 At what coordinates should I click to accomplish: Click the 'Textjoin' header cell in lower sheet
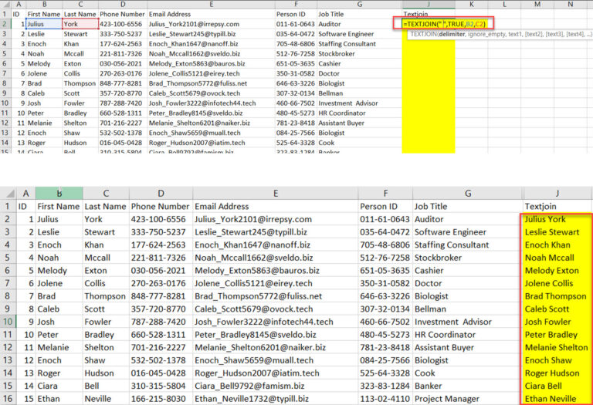[x=556, y=206]
